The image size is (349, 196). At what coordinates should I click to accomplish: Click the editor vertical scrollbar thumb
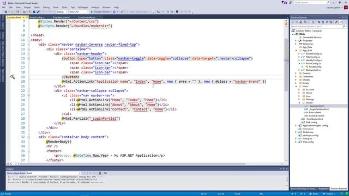[x=286, y=64]
